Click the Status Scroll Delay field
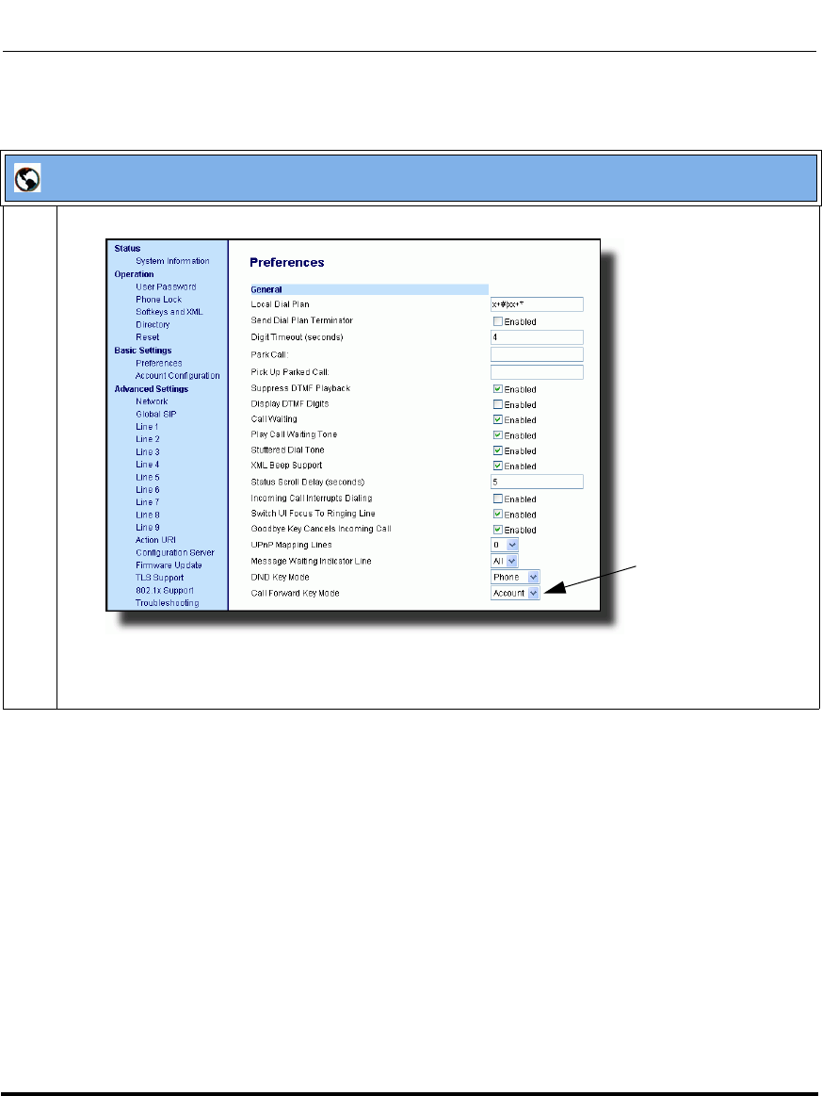The image size is (822, 1096). coord(537,483)
